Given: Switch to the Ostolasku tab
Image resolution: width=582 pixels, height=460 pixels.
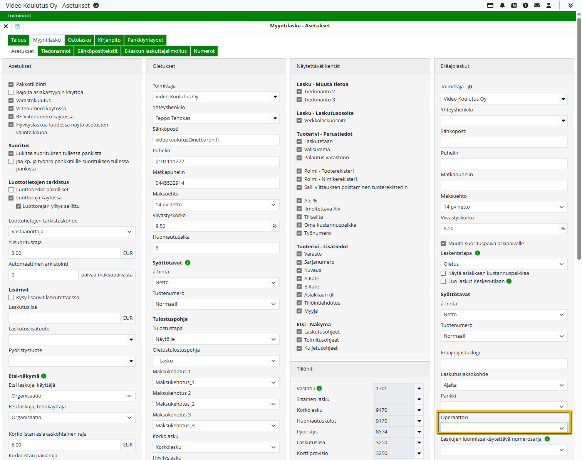Looking at the screenshot, I should (x=79, y=40).
